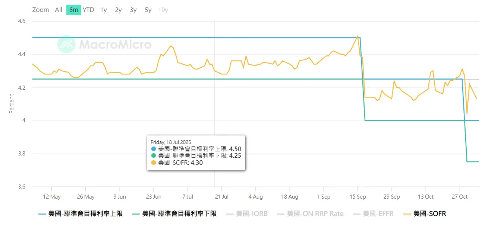Select the 6m zoom range
Viewport: 485px width, 228px height.
pyautogui.click(x=73, y=10)
